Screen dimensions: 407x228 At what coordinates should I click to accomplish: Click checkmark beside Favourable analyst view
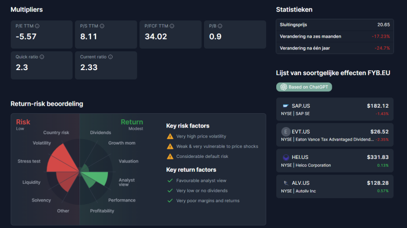point(170,181)
